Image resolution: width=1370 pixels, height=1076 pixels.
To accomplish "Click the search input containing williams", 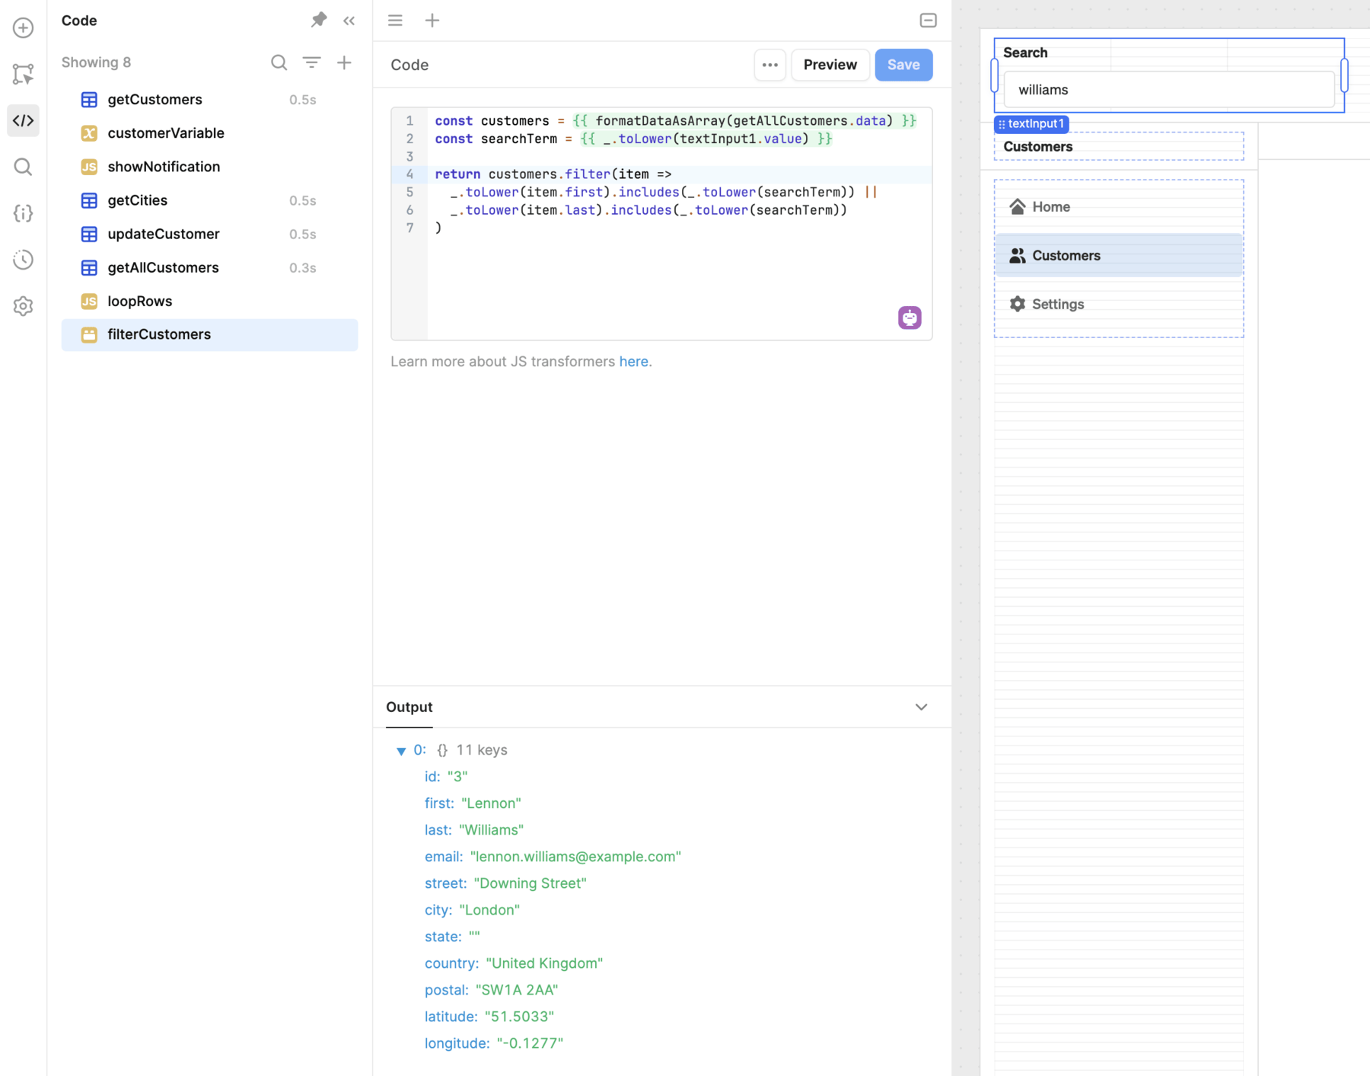I will [1168, 90].
